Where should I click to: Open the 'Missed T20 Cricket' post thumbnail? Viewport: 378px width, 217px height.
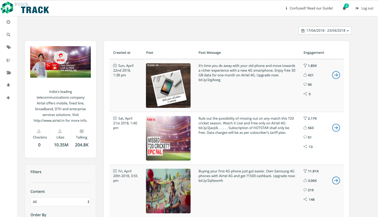coord(168,138)
